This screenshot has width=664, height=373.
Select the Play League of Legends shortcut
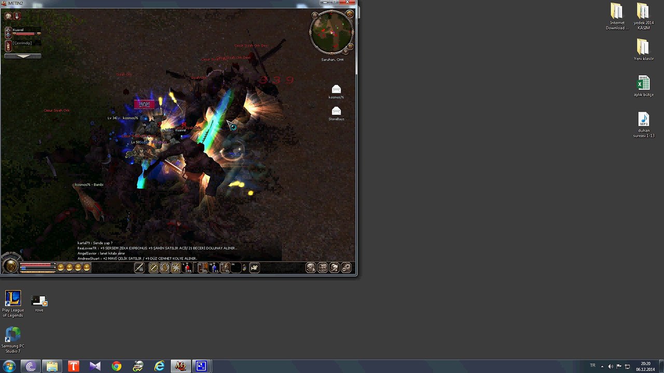pos(13,304)
